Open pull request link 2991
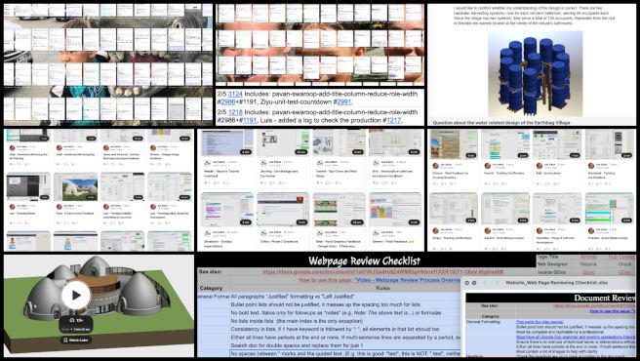The width and height of the screenshot is (640, 361). coord(344,102)
